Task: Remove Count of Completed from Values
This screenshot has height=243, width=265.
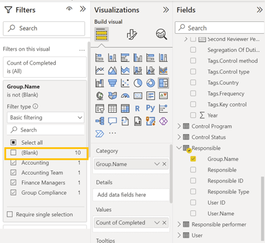Action: pos(164,223)
